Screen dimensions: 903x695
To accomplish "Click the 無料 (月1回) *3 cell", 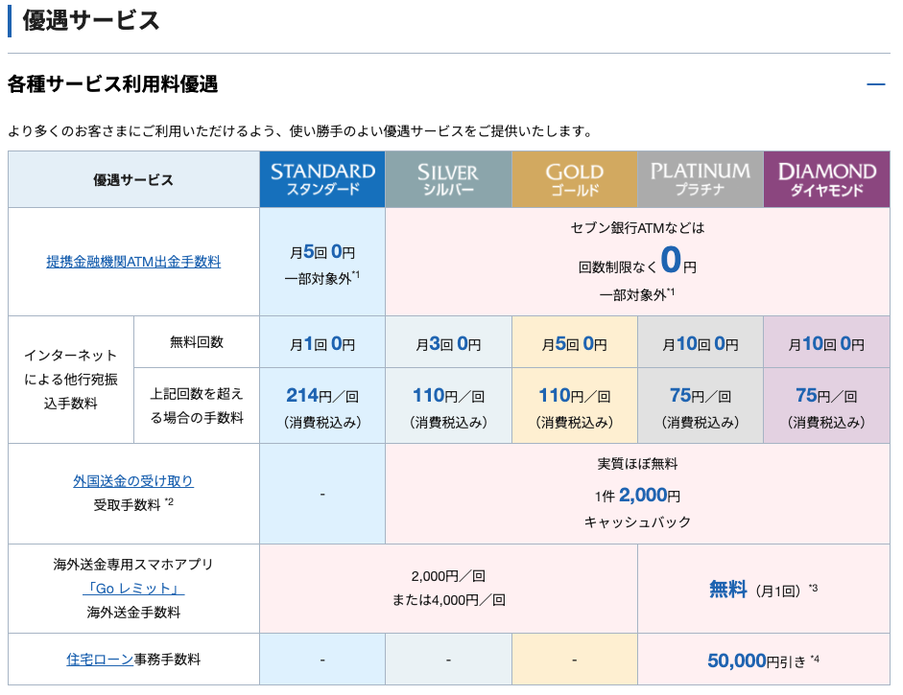I will 764,590.
